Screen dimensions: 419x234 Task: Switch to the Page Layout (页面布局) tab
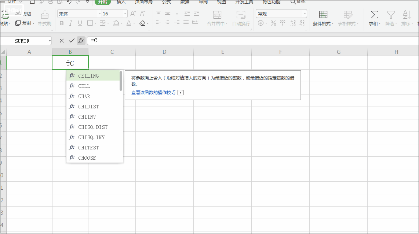coord(144,2)
